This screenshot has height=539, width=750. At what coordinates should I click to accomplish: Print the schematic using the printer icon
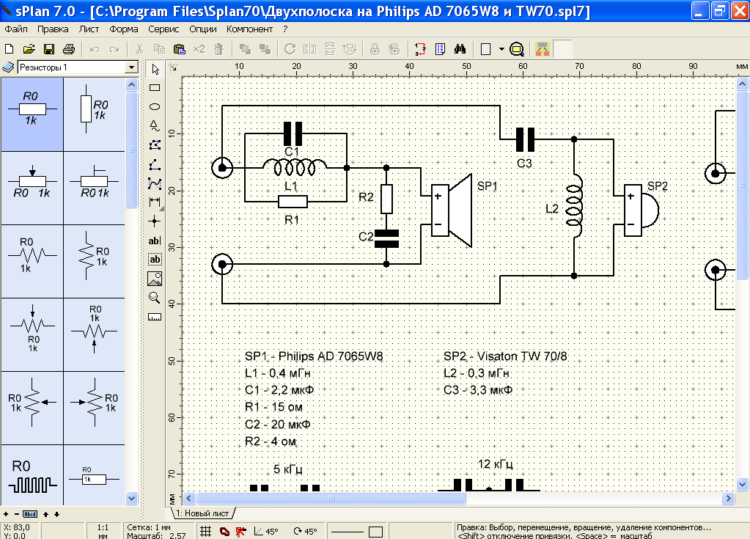[x=69, y=49]
